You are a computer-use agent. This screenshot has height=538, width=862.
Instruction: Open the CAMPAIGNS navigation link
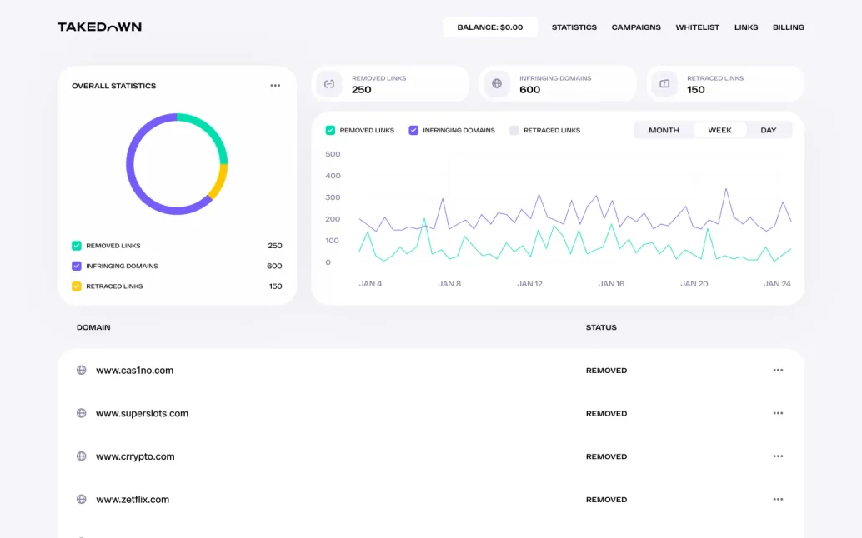[636, 27]
